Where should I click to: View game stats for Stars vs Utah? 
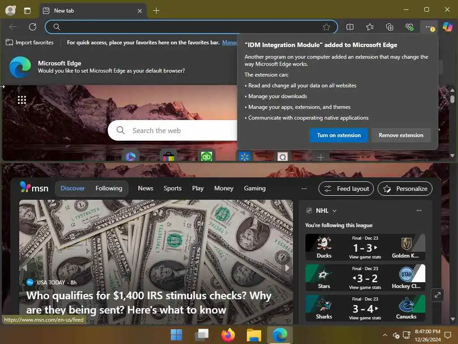[365, 287]
